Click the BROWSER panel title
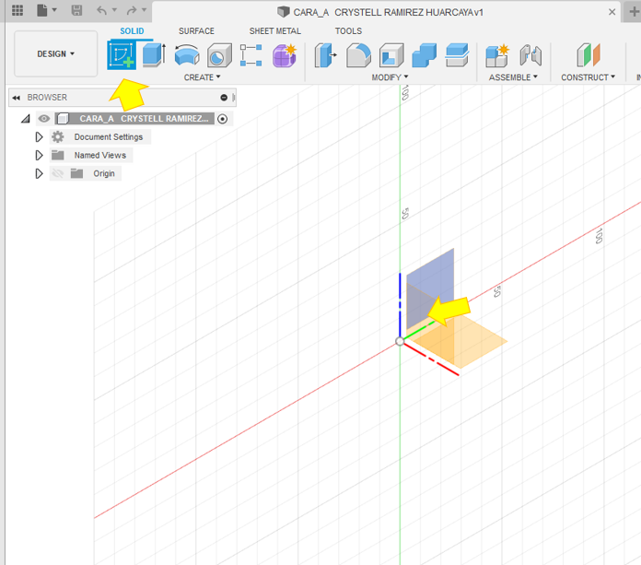Screen dimensions: 641x565 tap(47, 98)
